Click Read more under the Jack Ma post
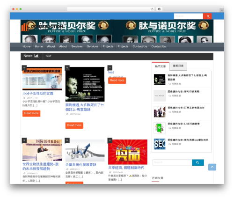234x198 pixels. (74, 125)
